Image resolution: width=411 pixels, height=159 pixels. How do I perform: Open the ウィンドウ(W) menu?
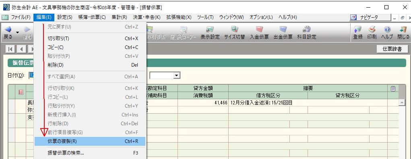[231, 17]
